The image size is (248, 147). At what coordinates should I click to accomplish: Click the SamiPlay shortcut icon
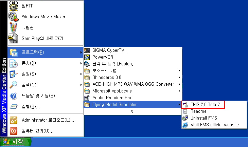(13, 38)
